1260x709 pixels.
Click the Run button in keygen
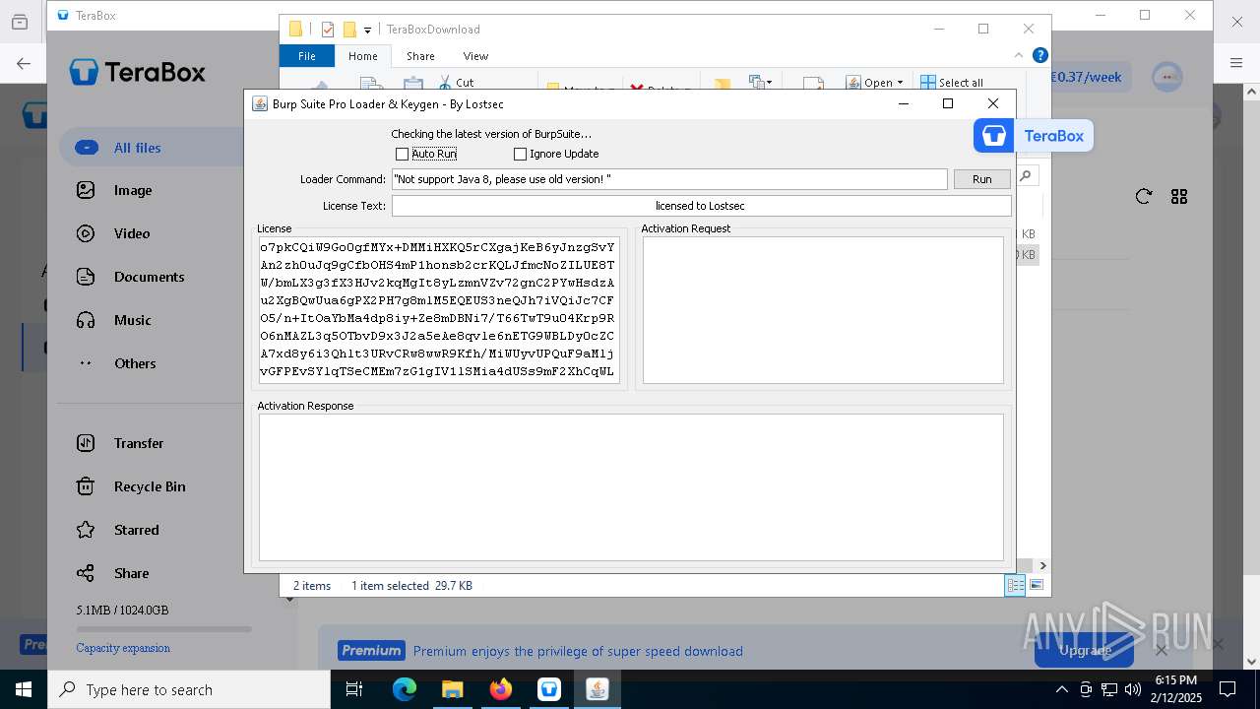point(981,179)
